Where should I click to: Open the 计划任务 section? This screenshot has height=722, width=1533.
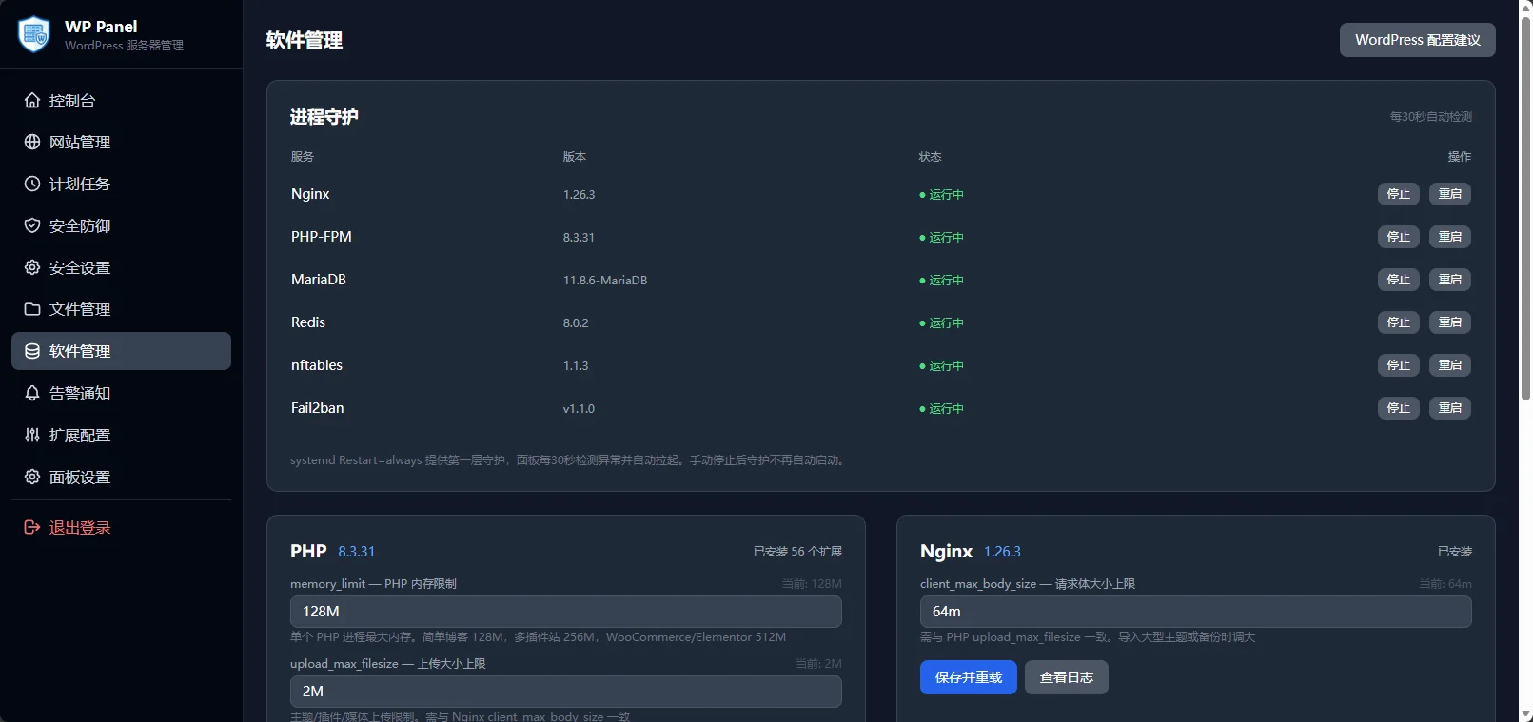[121, 184]
